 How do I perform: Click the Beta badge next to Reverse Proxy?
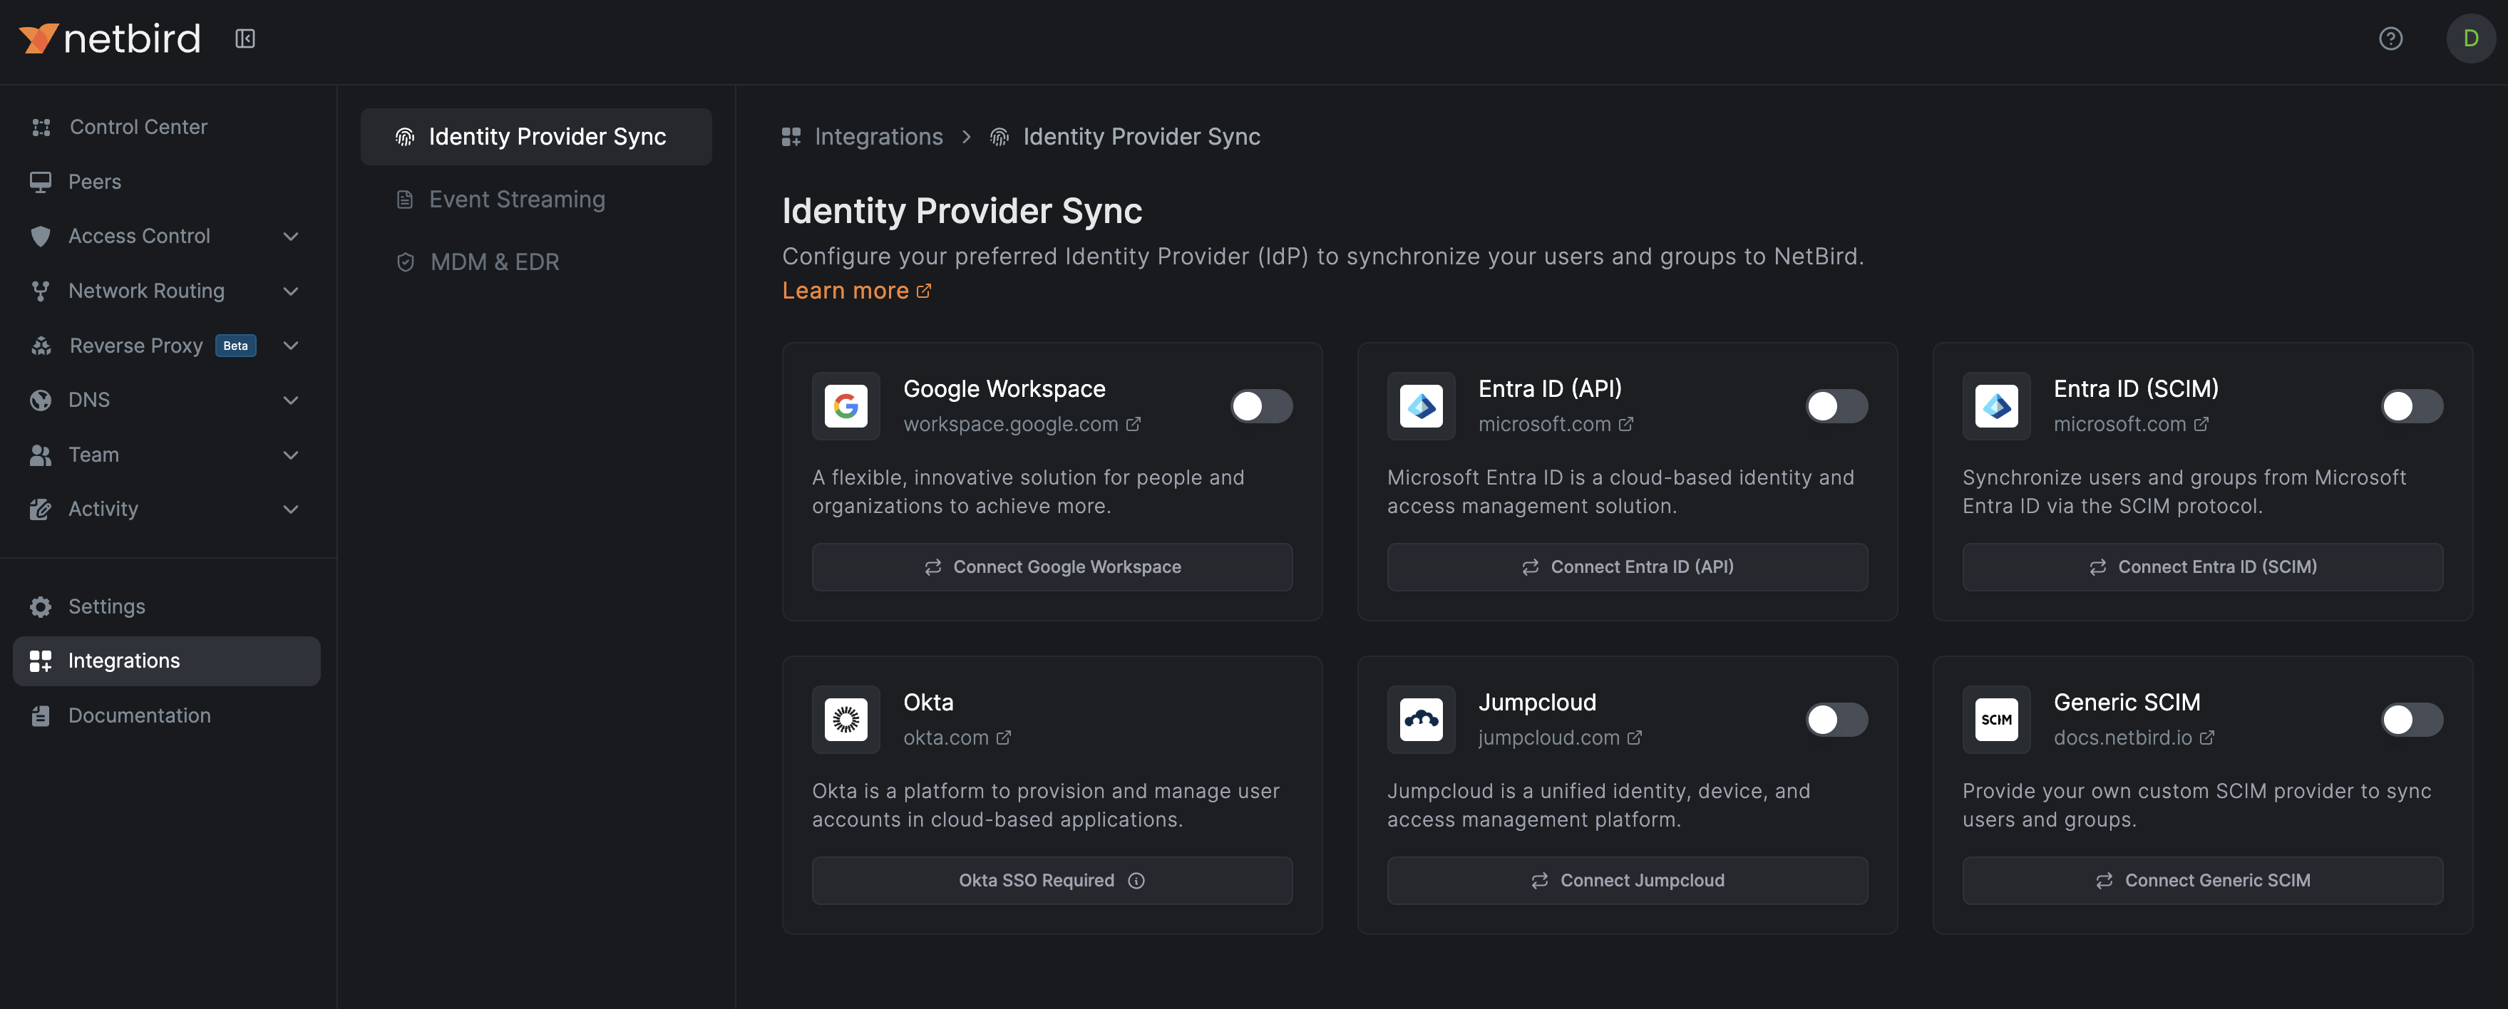click(235, 346)
